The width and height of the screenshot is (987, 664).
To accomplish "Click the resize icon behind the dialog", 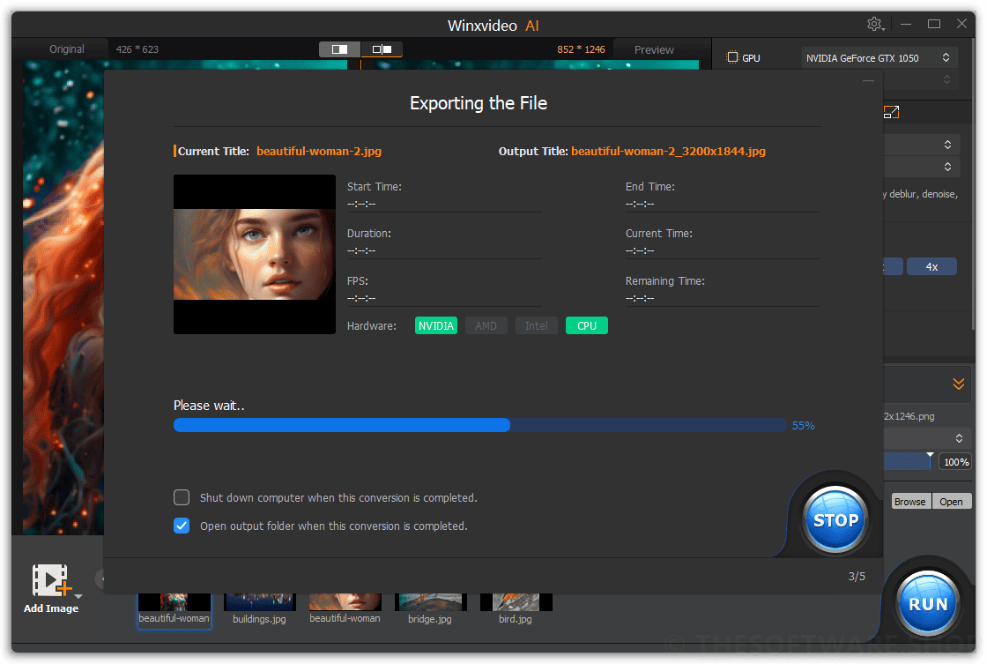I will [891, 112].
